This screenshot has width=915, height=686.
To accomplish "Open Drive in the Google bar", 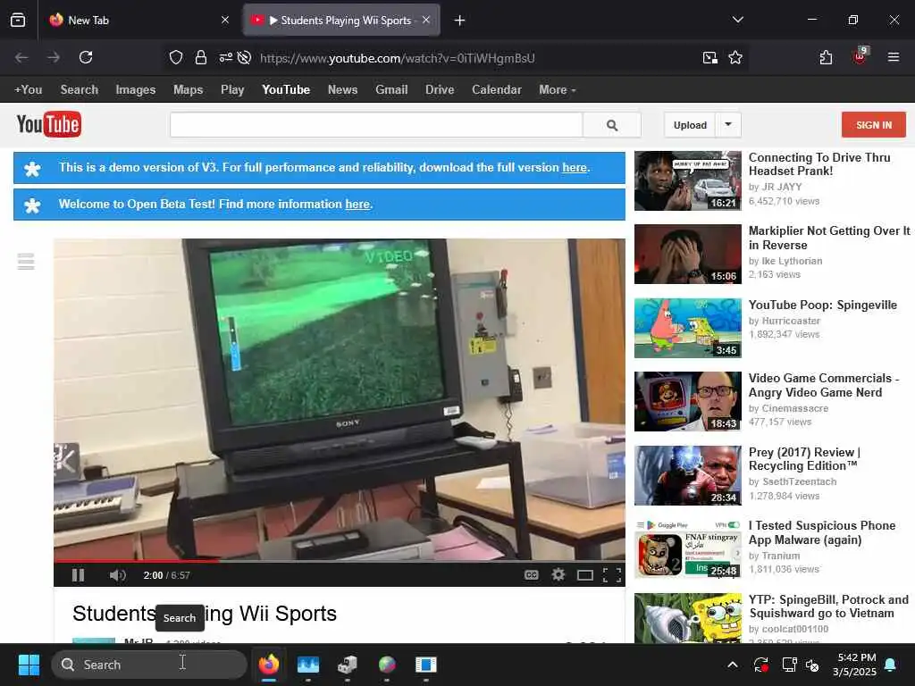I will (x=440, y=90).
